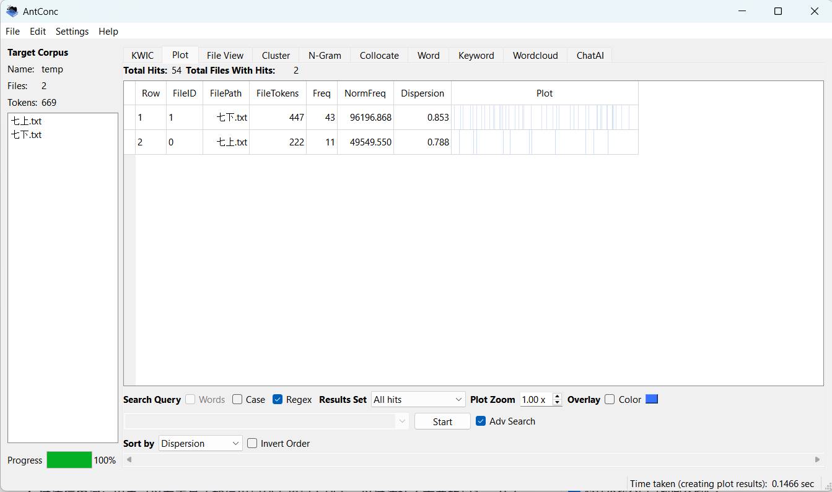
Task: Click Plot Zoom stepper up arrow
Action: [557, 396]
